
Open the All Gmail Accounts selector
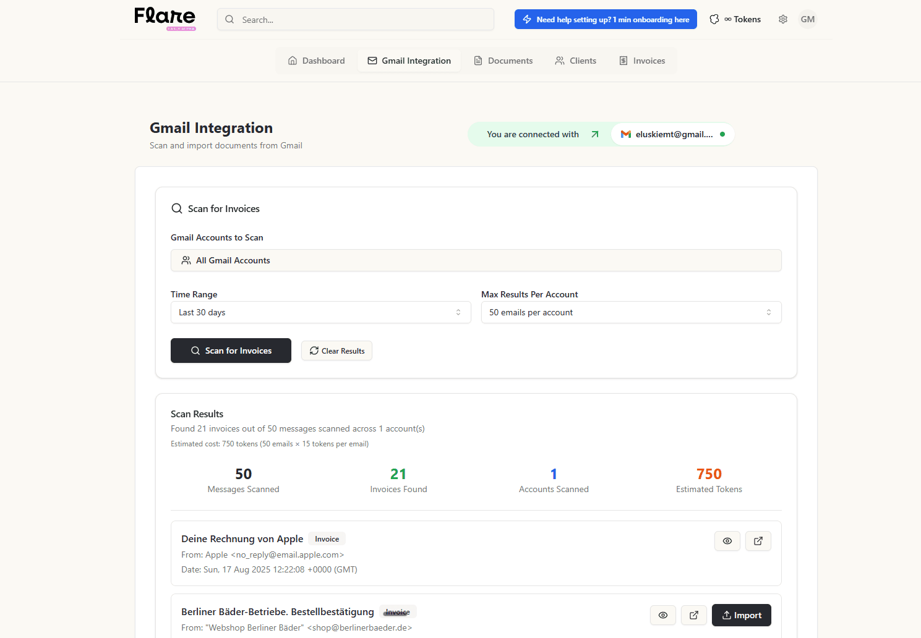coord(476,260)
